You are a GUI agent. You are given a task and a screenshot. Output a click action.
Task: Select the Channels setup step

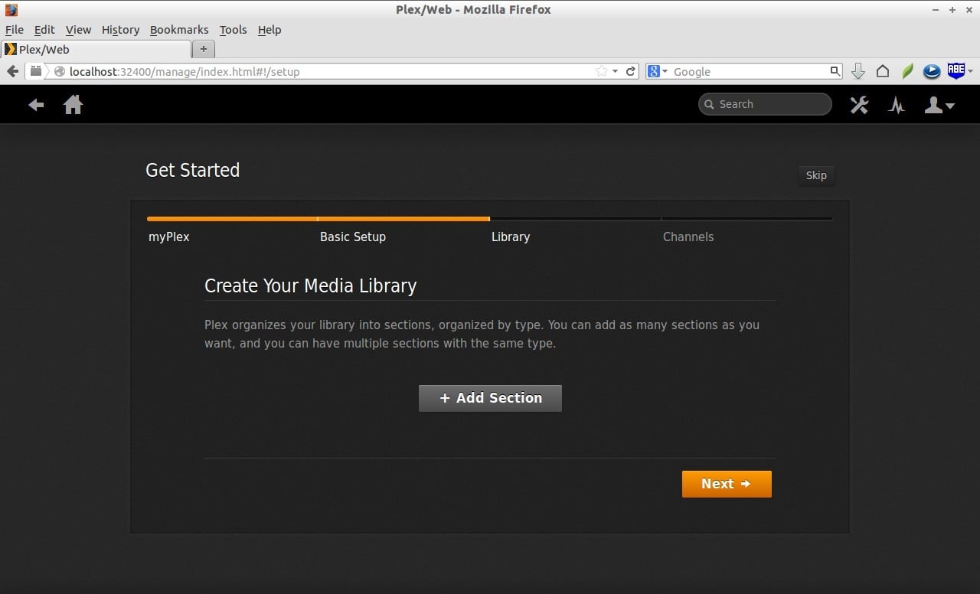(688, 237)
